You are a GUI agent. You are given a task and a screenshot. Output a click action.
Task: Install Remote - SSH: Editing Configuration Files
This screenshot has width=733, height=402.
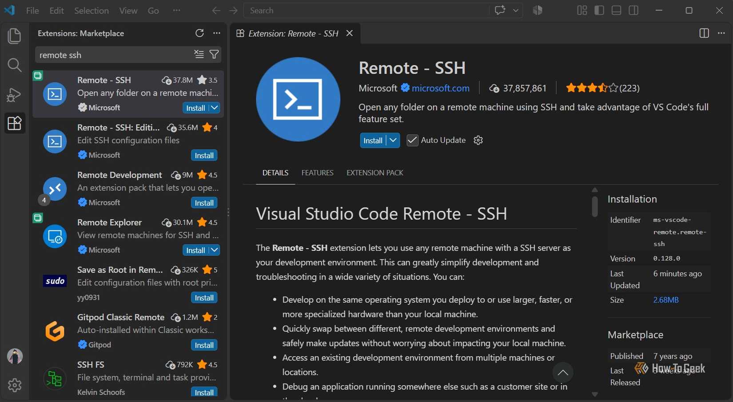[x=204, y=155]
